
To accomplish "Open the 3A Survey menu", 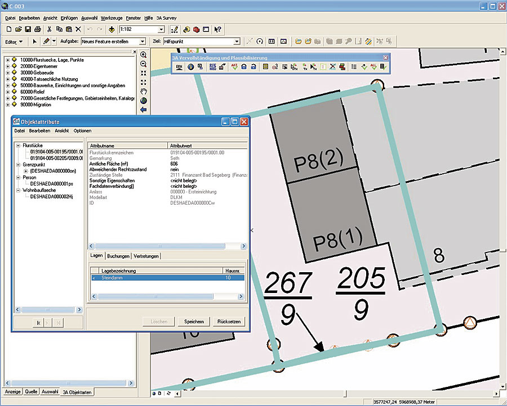I will point(166,18).
